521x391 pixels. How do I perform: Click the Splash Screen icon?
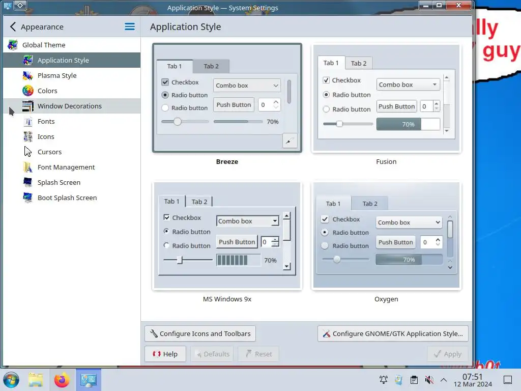point(28,183)
